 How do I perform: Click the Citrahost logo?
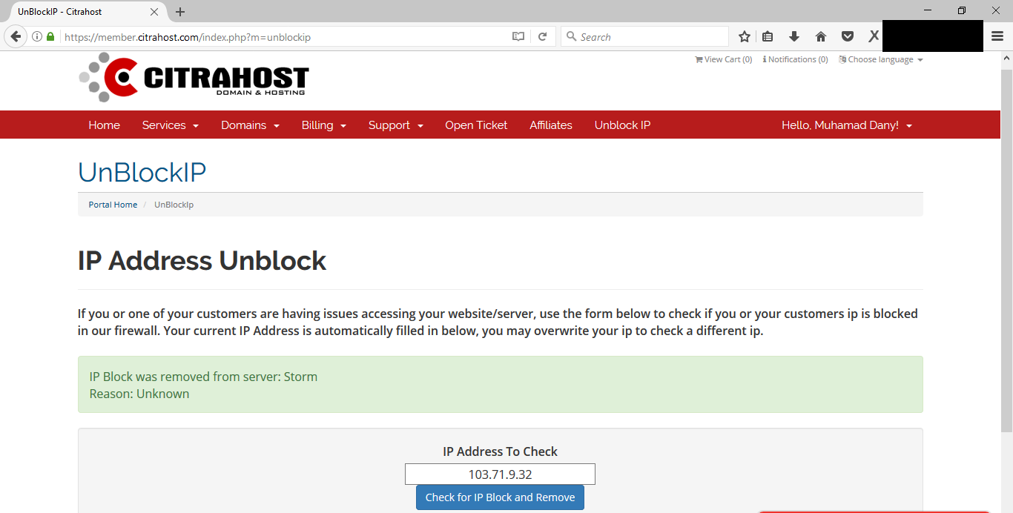pos(194,77)
